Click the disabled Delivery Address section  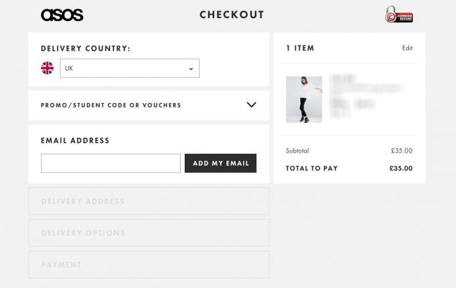point(149,201)
